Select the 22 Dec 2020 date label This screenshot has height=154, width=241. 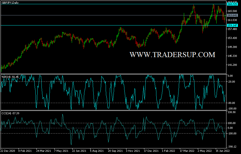pos(8,151)
